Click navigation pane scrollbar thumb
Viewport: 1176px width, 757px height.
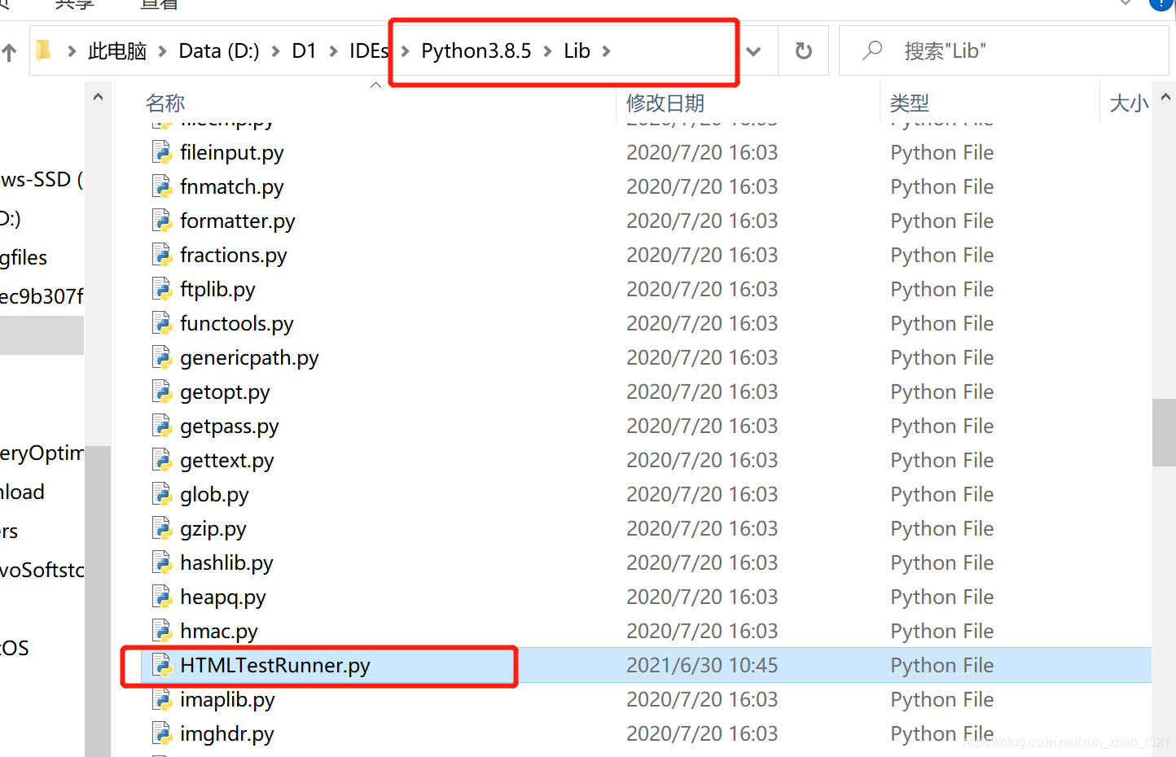point(98,601)
